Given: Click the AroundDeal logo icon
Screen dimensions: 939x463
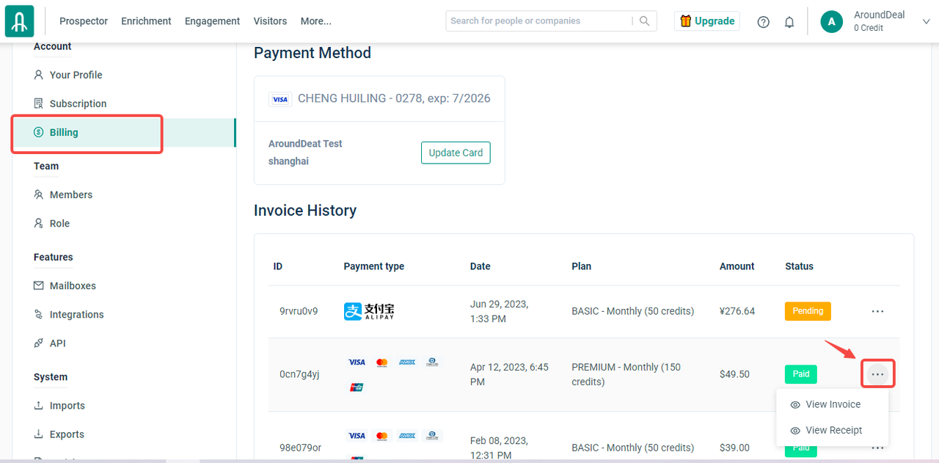Looking at the screenshot, I should tap(19, 21).
